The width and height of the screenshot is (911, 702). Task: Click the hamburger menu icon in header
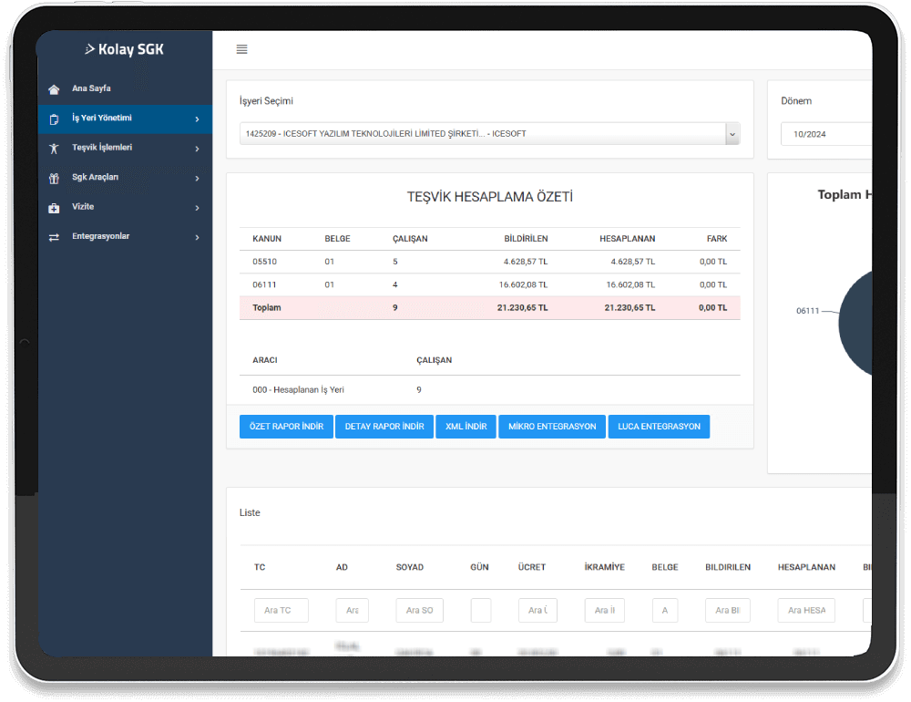(x=241, y=49)
